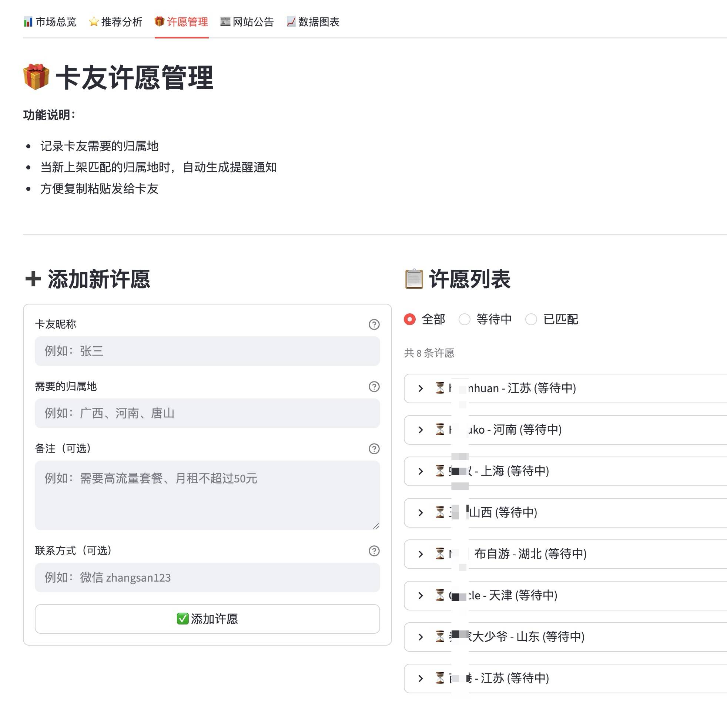This screenshot has height=717, width=727.
Task: Click the gift icon in page title
Action: (36, 77)
